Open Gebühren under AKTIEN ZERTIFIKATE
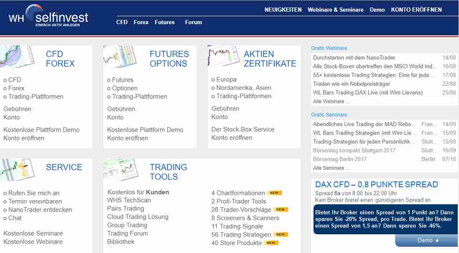This screenshot has width=459, height=253. 225,109
